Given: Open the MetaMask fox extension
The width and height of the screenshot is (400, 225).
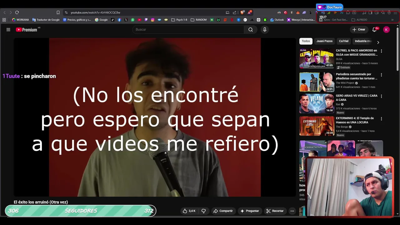Looking at the screenshot, I should (x=298, y=12).
